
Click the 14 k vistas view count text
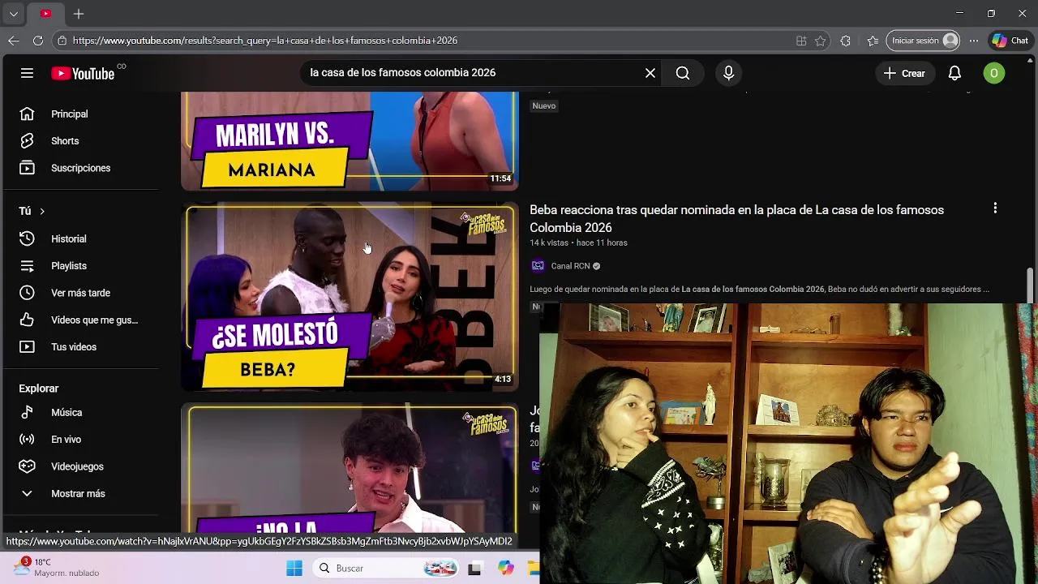click(x=549, y=243)
